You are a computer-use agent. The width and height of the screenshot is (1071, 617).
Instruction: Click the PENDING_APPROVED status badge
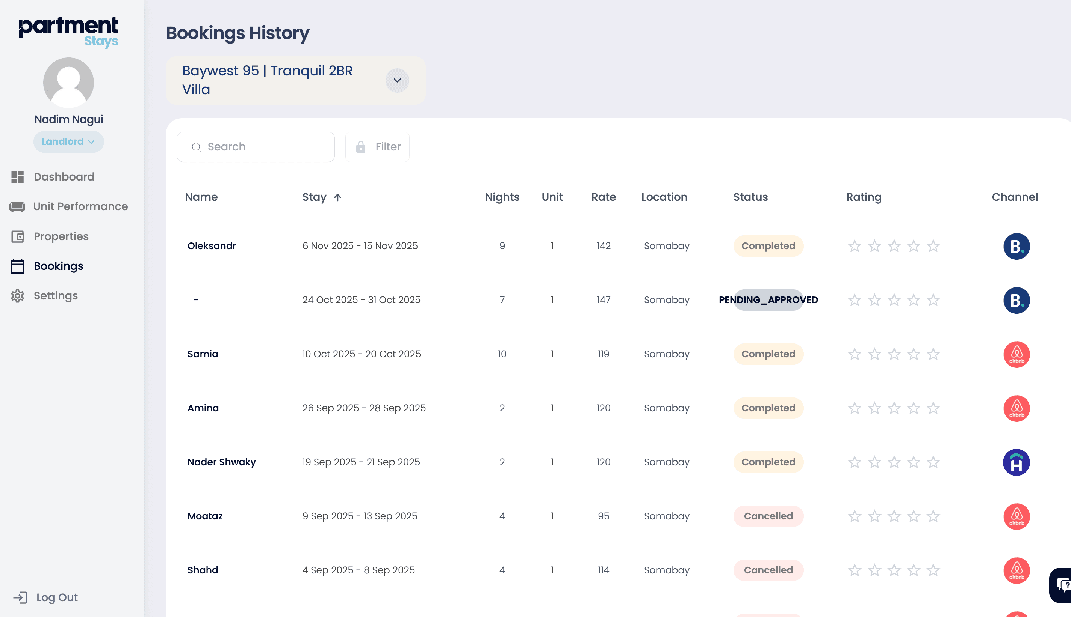point(768,300)
